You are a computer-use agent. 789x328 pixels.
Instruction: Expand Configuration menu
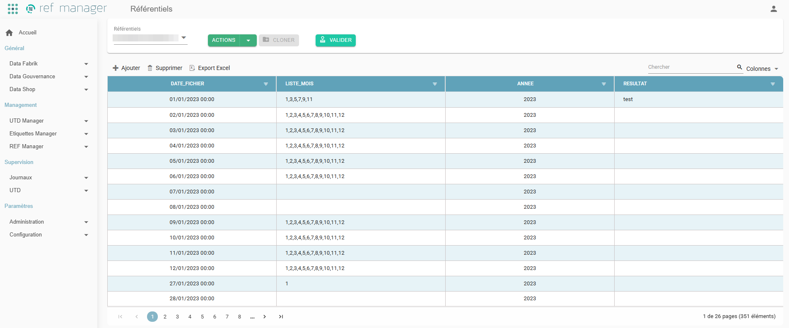click(x=48, y=235)
